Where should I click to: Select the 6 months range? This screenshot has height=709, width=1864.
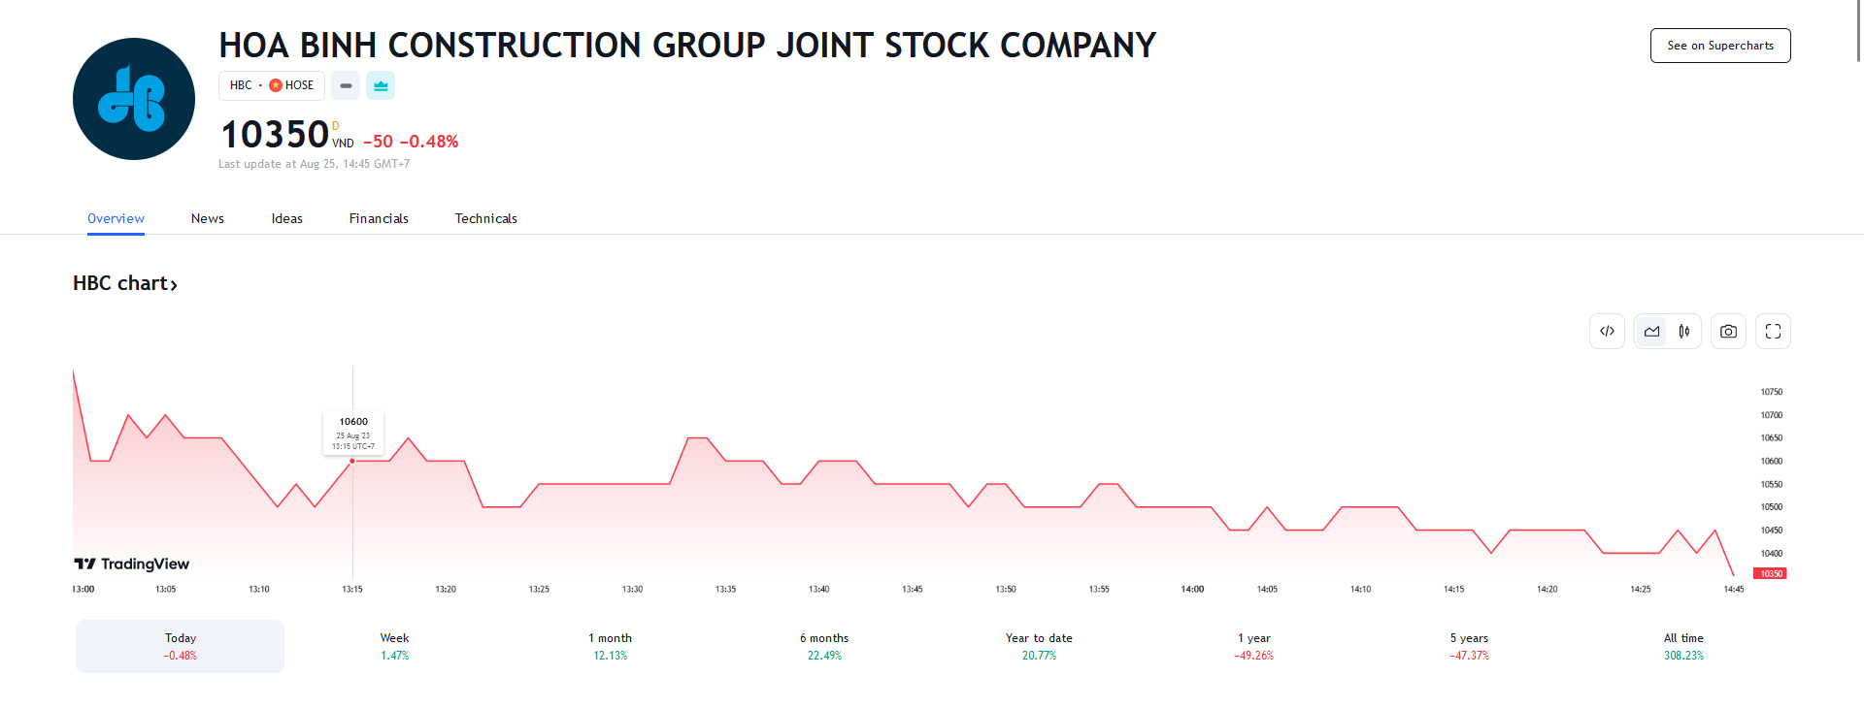point(824,646)
